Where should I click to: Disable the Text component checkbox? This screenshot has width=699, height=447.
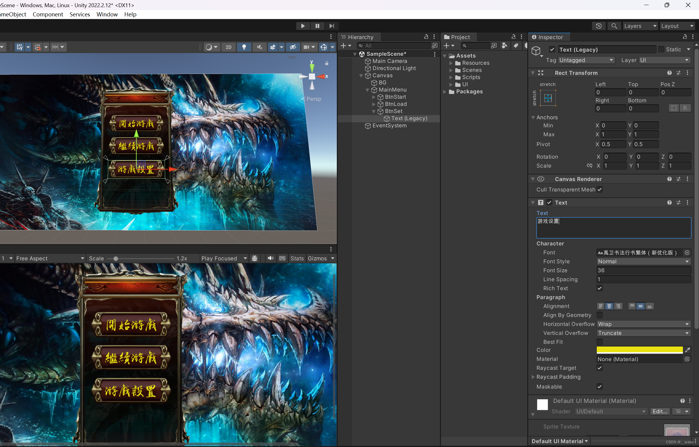point(549,202)
